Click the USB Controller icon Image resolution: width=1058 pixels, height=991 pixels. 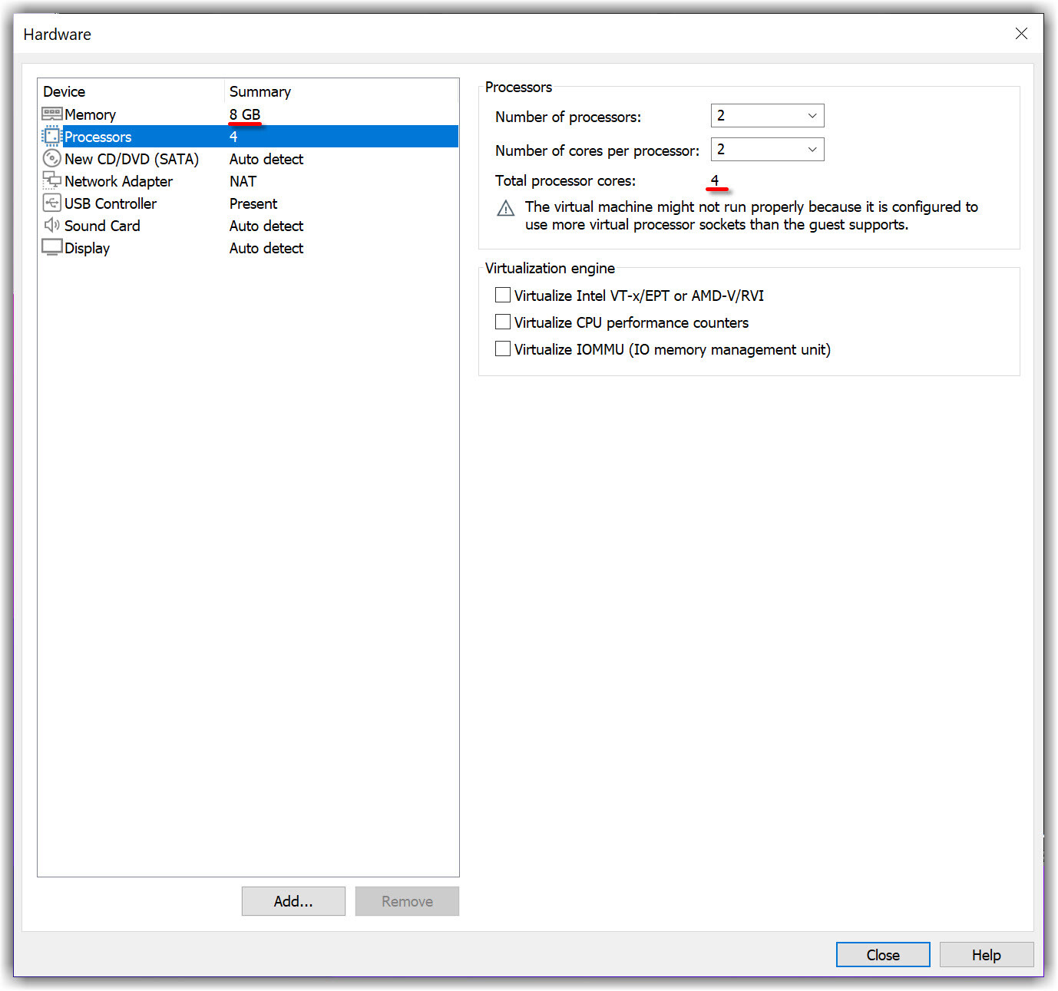click(51, 203)
